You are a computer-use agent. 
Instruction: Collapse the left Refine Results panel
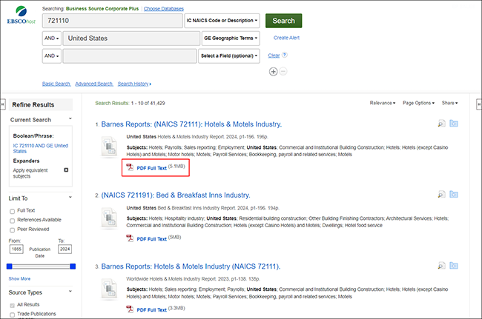[x=3, y=104]
